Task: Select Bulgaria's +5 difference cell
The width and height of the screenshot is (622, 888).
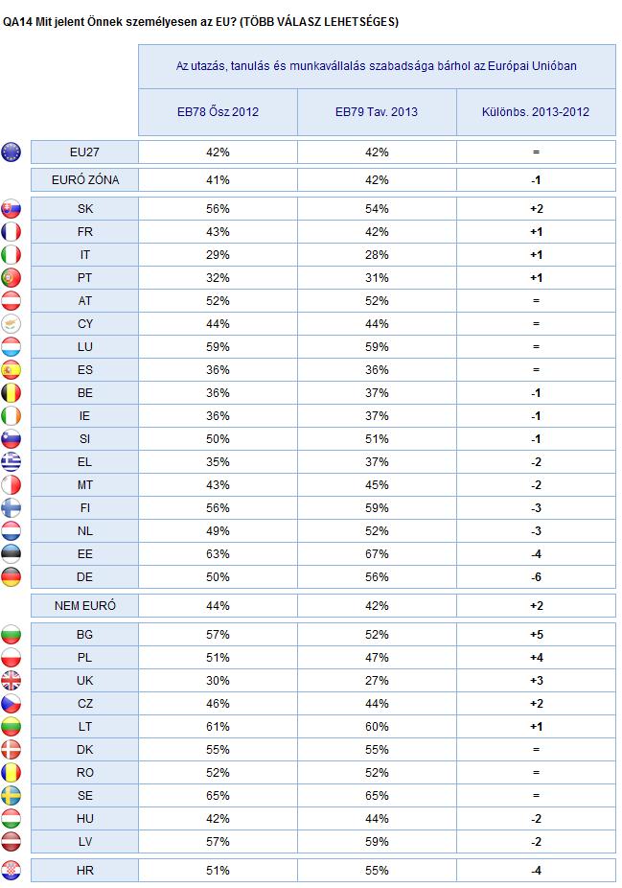Action: 536,634
